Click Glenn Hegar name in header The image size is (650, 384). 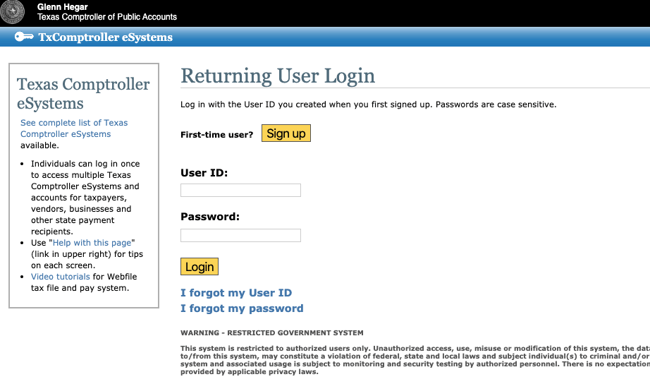[x=62, y=7]
